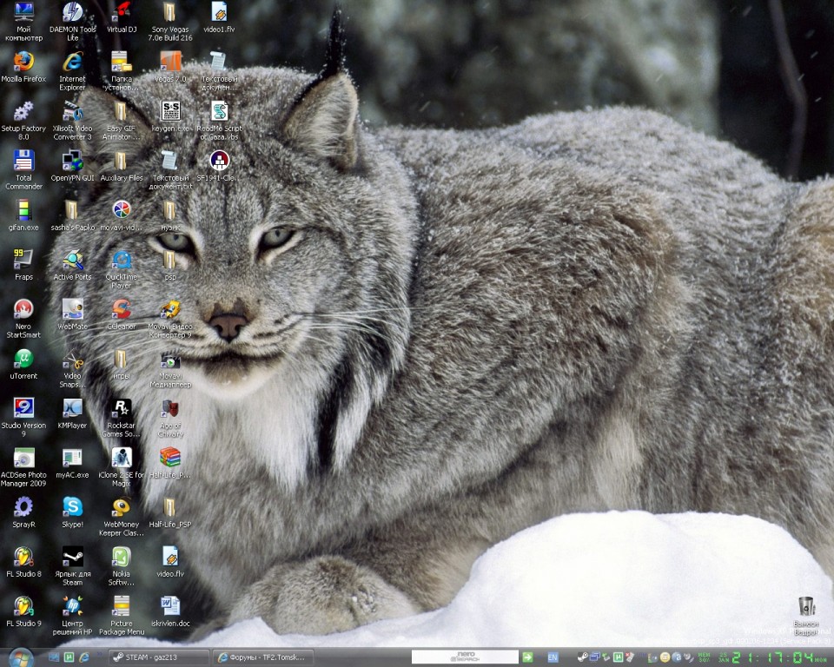Select the QuickTime Player desktop shortcut
The width and height of the screenshot is (834, 667).
pos(122,261)
